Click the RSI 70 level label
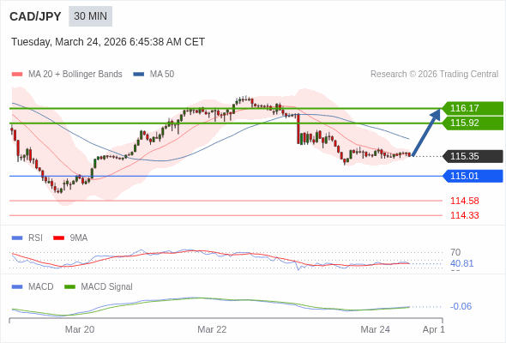Screen dimensions: 506x343 [455, 252]
